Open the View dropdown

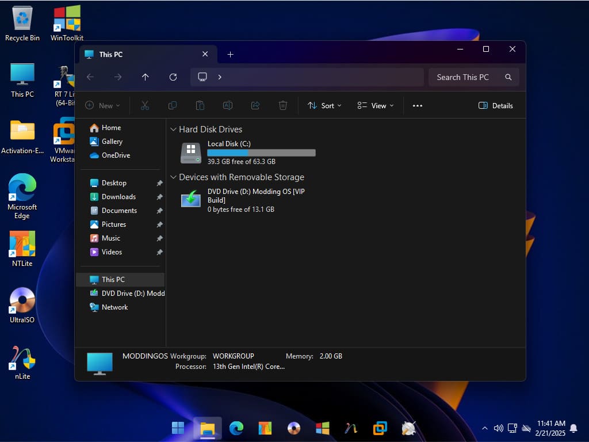[375, 106]
